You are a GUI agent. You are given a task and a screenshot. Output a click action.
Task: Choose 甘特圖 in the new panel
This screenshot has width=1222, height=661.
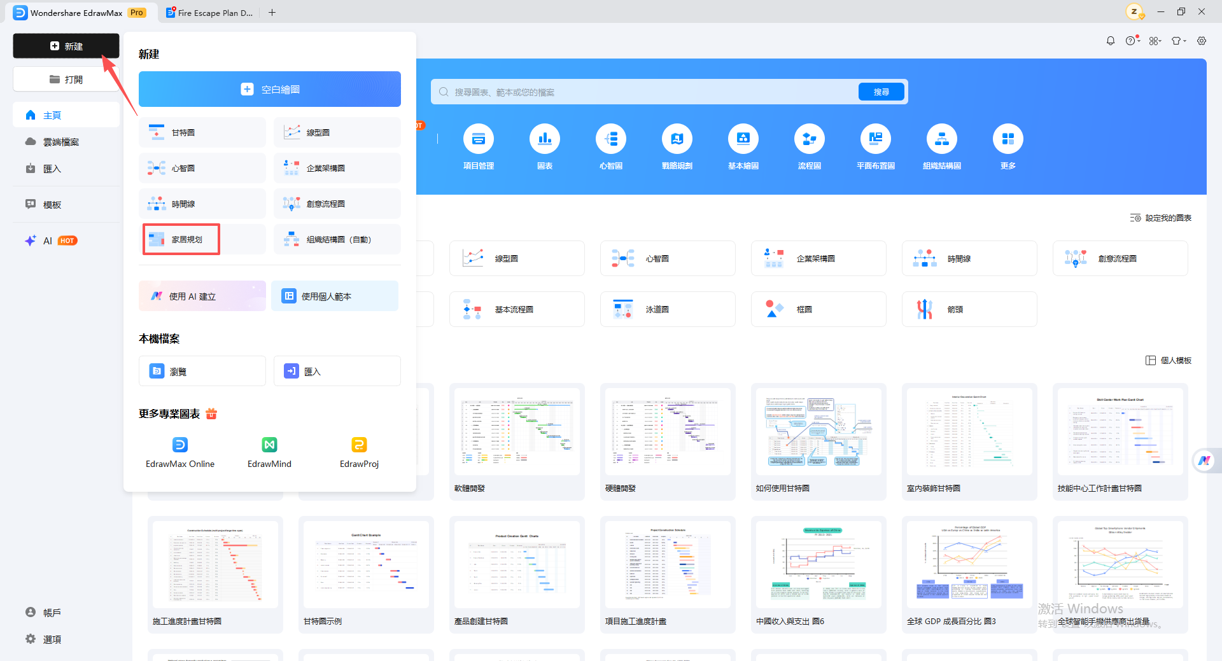click(x=202, y=132)
